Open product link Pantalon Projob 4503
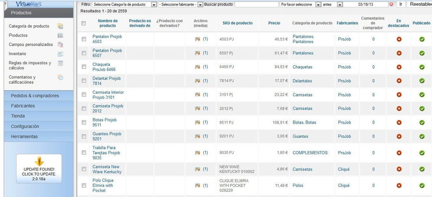This screenshot has width=432, height=197. 107,39
